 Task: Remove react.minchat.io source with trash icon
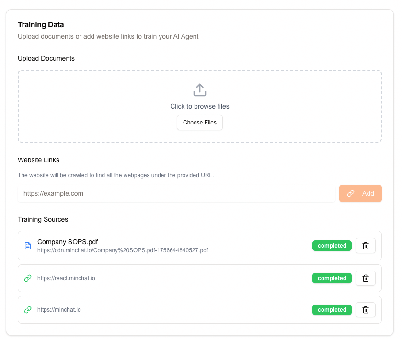[x=366, y=278]
